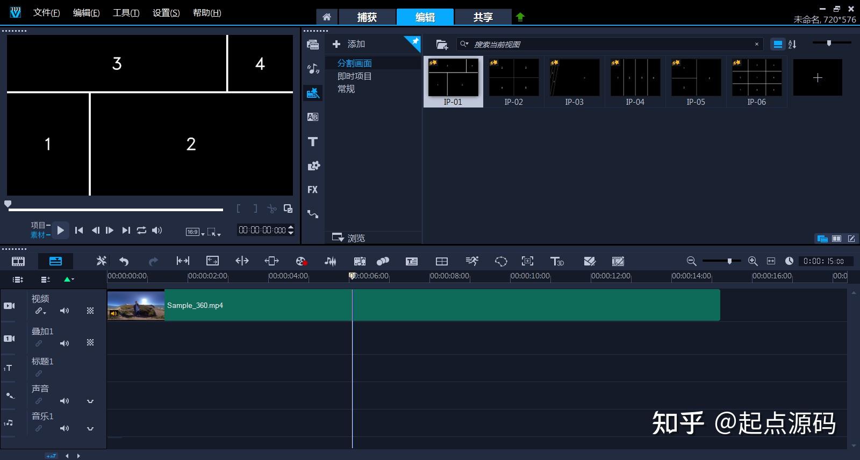Play the project preview
The height and width of the screenshot is (460, 860).
point(60,231)
